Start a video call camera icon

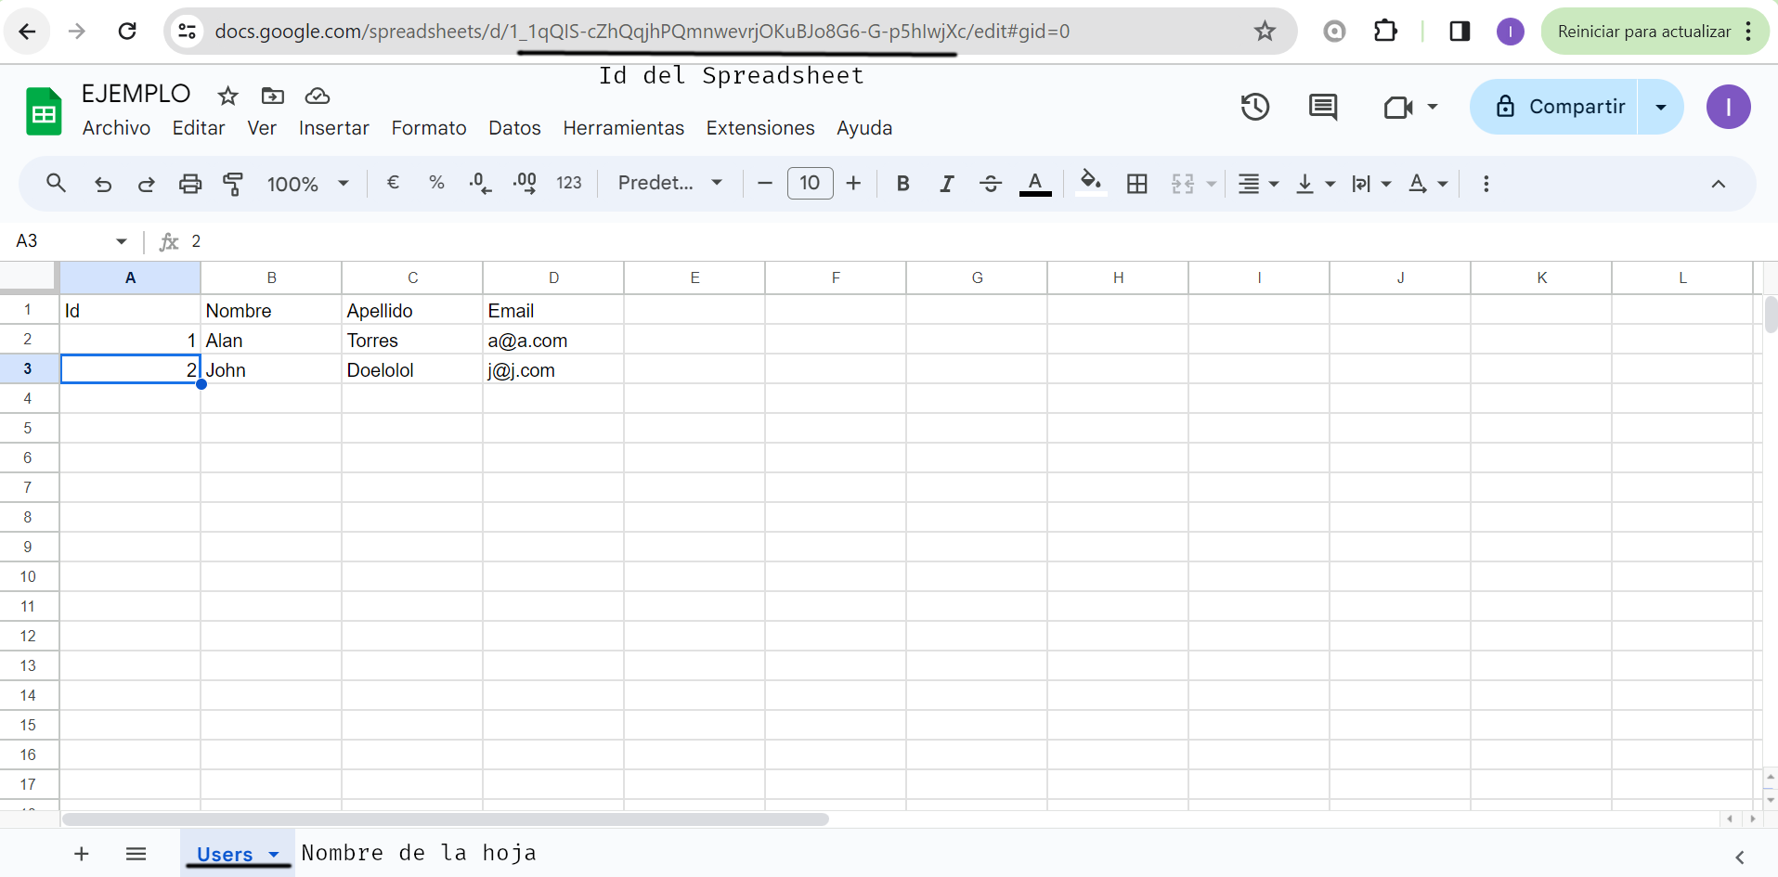click(x=1398, y=107)
